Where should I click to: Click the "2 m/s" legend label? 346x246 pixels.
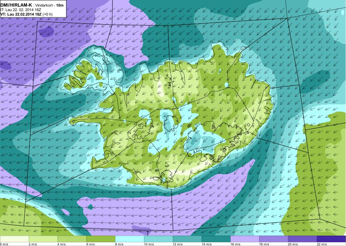[33, 244]
